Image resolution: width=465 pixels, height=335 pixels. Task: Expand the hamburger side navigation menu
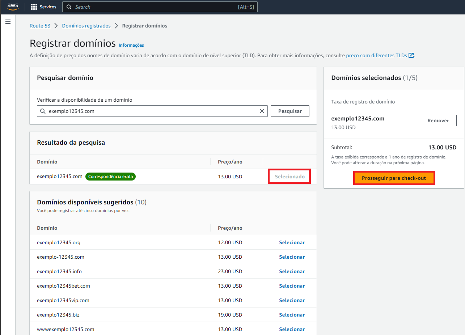click(8, 22)
